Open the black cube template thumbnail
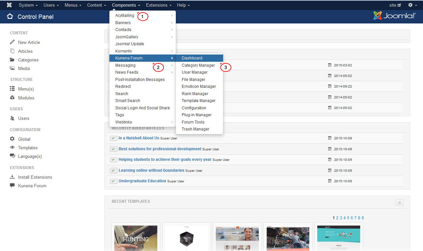This screenshot has width=423, height=251. (187, 238)
